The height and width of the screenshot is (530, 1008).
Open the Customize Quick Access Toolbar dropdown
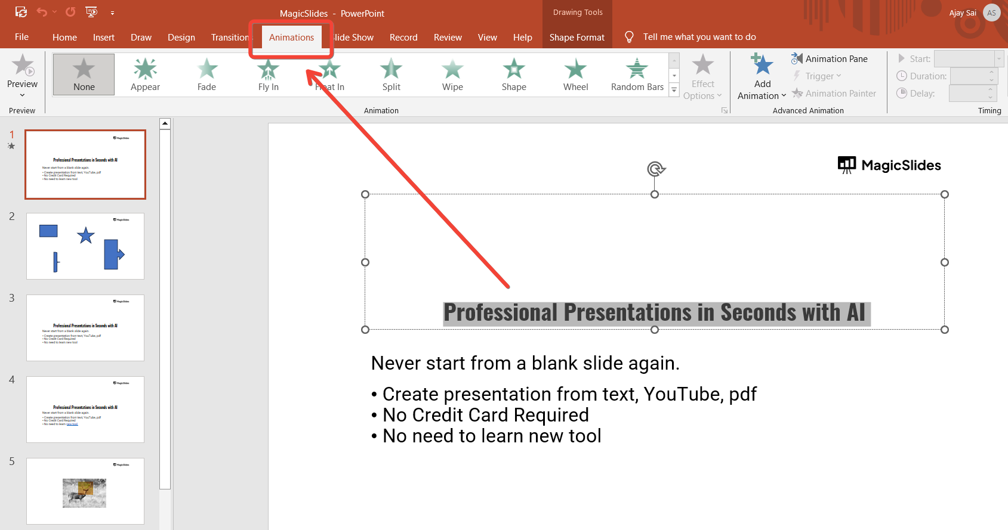[112, 13]
